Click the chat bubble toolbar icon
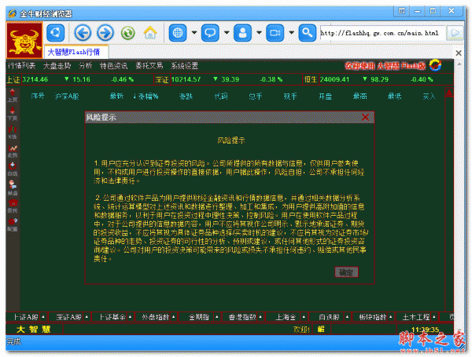This screenshot has width=472, height=357. coord(210,33)
